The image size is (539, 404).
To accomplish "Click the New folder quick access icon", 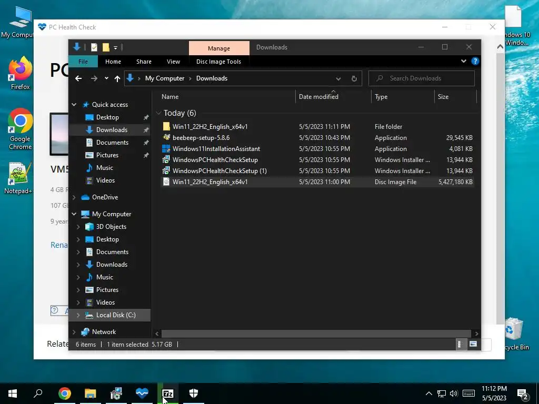I will 106,47.
